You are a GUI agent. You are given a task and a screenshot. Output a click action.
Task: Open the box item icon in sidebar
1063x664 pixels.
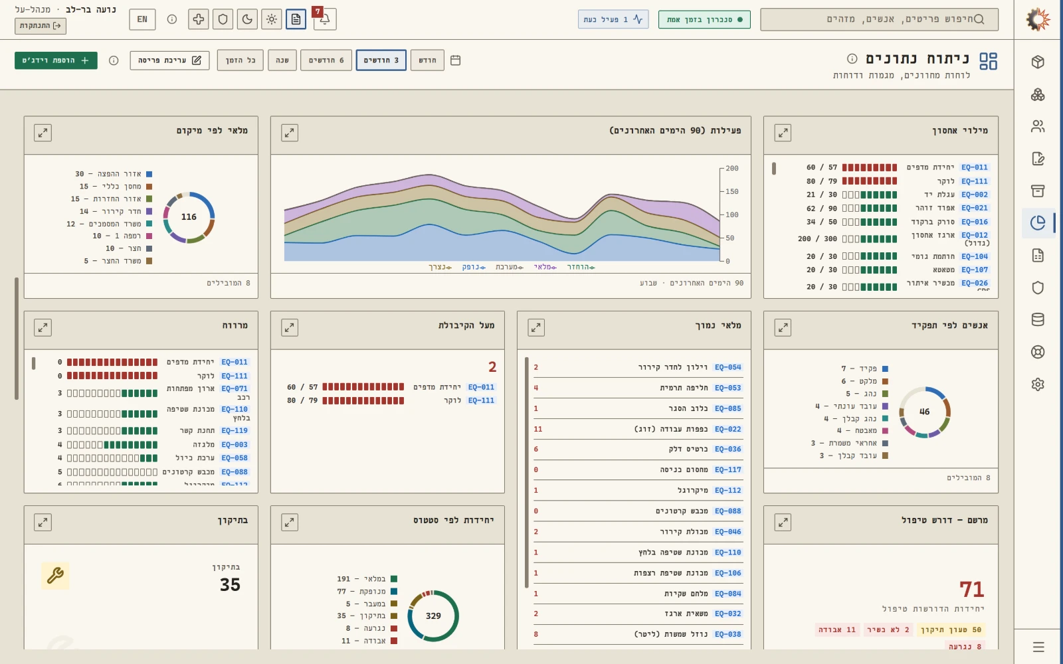tap(1038, 62)
